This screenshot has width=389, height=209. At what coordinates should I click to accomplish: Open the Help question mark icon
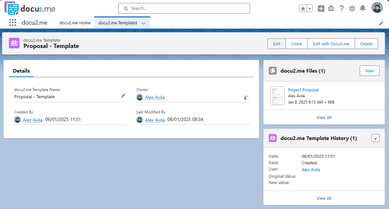tap(342, 9)
